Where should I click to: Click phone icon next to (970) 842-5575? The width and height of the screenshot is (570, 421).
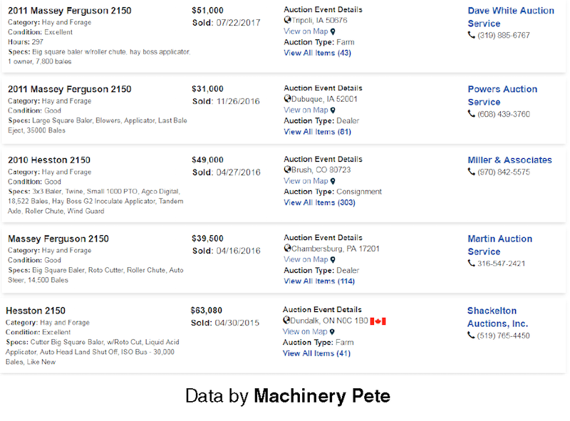pyautogui.click(x=472, y=172)
